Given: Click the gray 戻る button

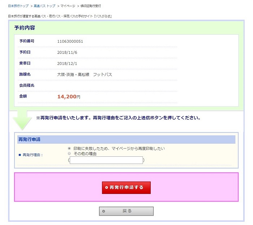Looking at the screenshot, I should 126,211.
